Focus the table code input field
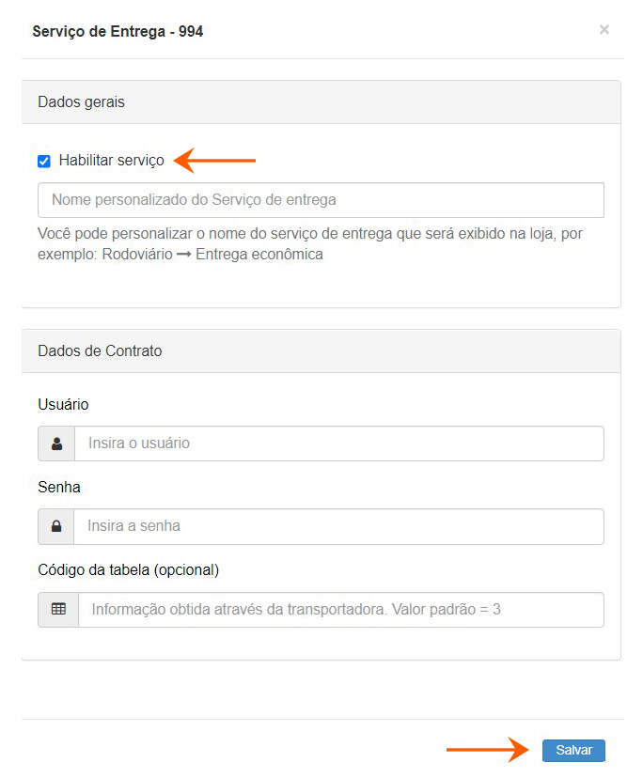Screen dimensions: 643x778 click(340, 609)
